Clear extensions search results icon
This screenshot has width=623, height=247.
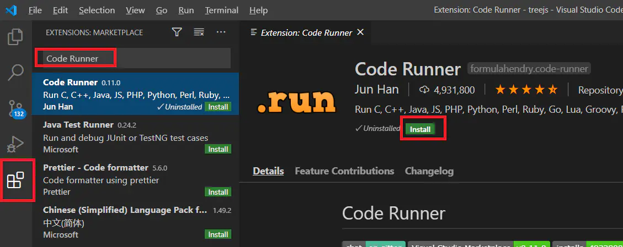[199, 32]
